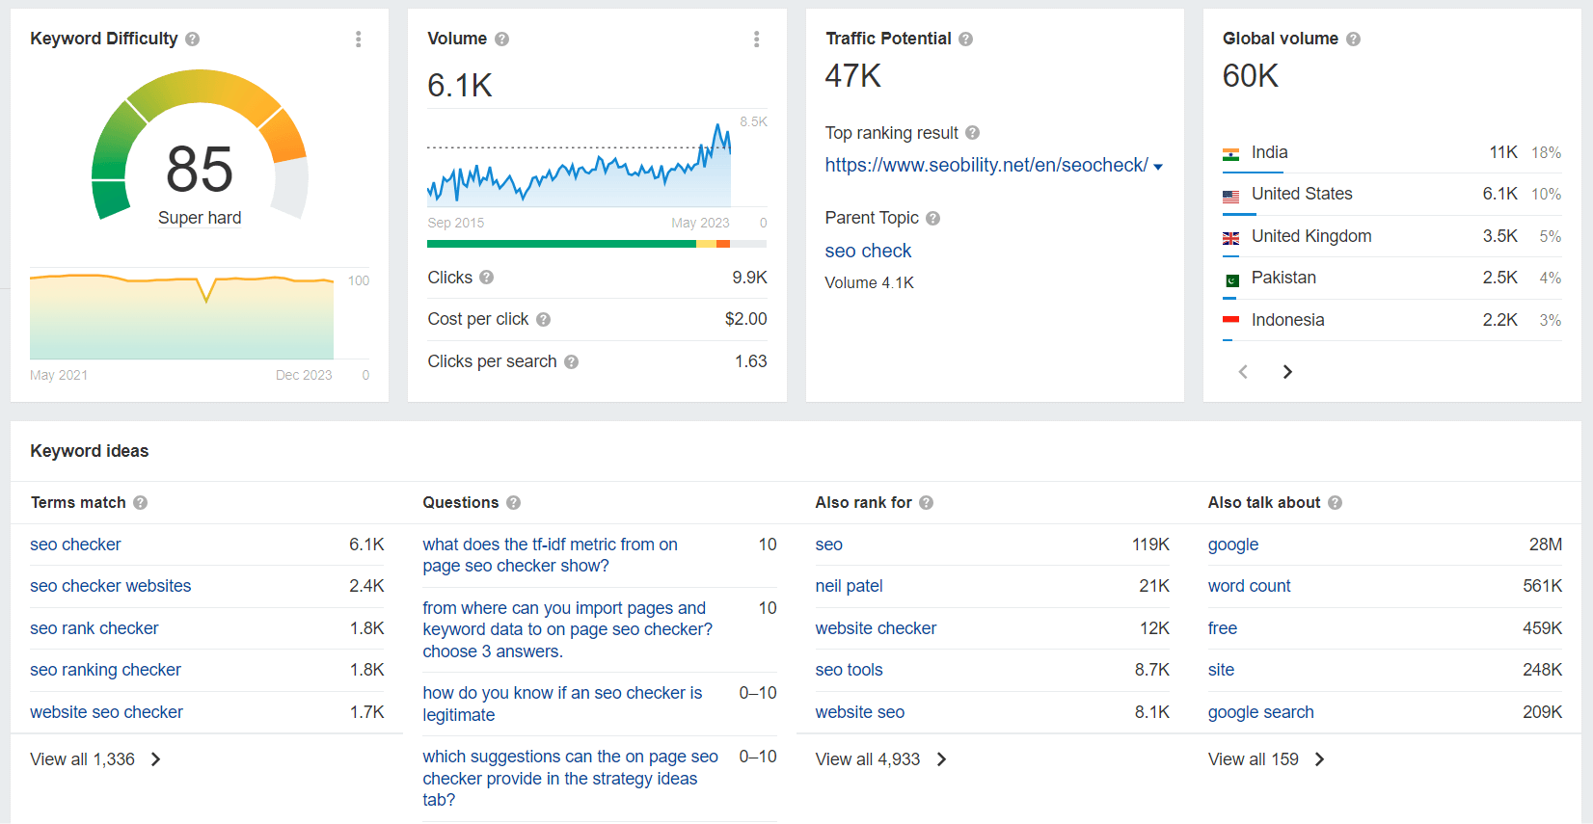Click the 47K Traffic Potential value
This screenshot has height=824, width=1593.
(852, 76)
